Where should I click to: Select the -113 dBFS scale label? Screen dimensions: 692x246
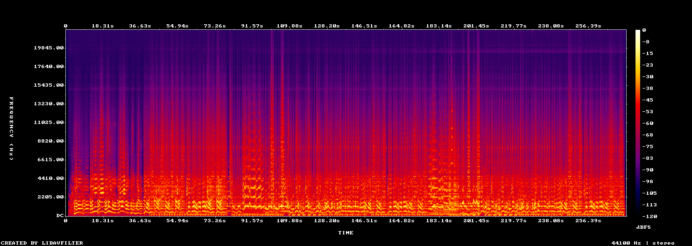point(650,205)
